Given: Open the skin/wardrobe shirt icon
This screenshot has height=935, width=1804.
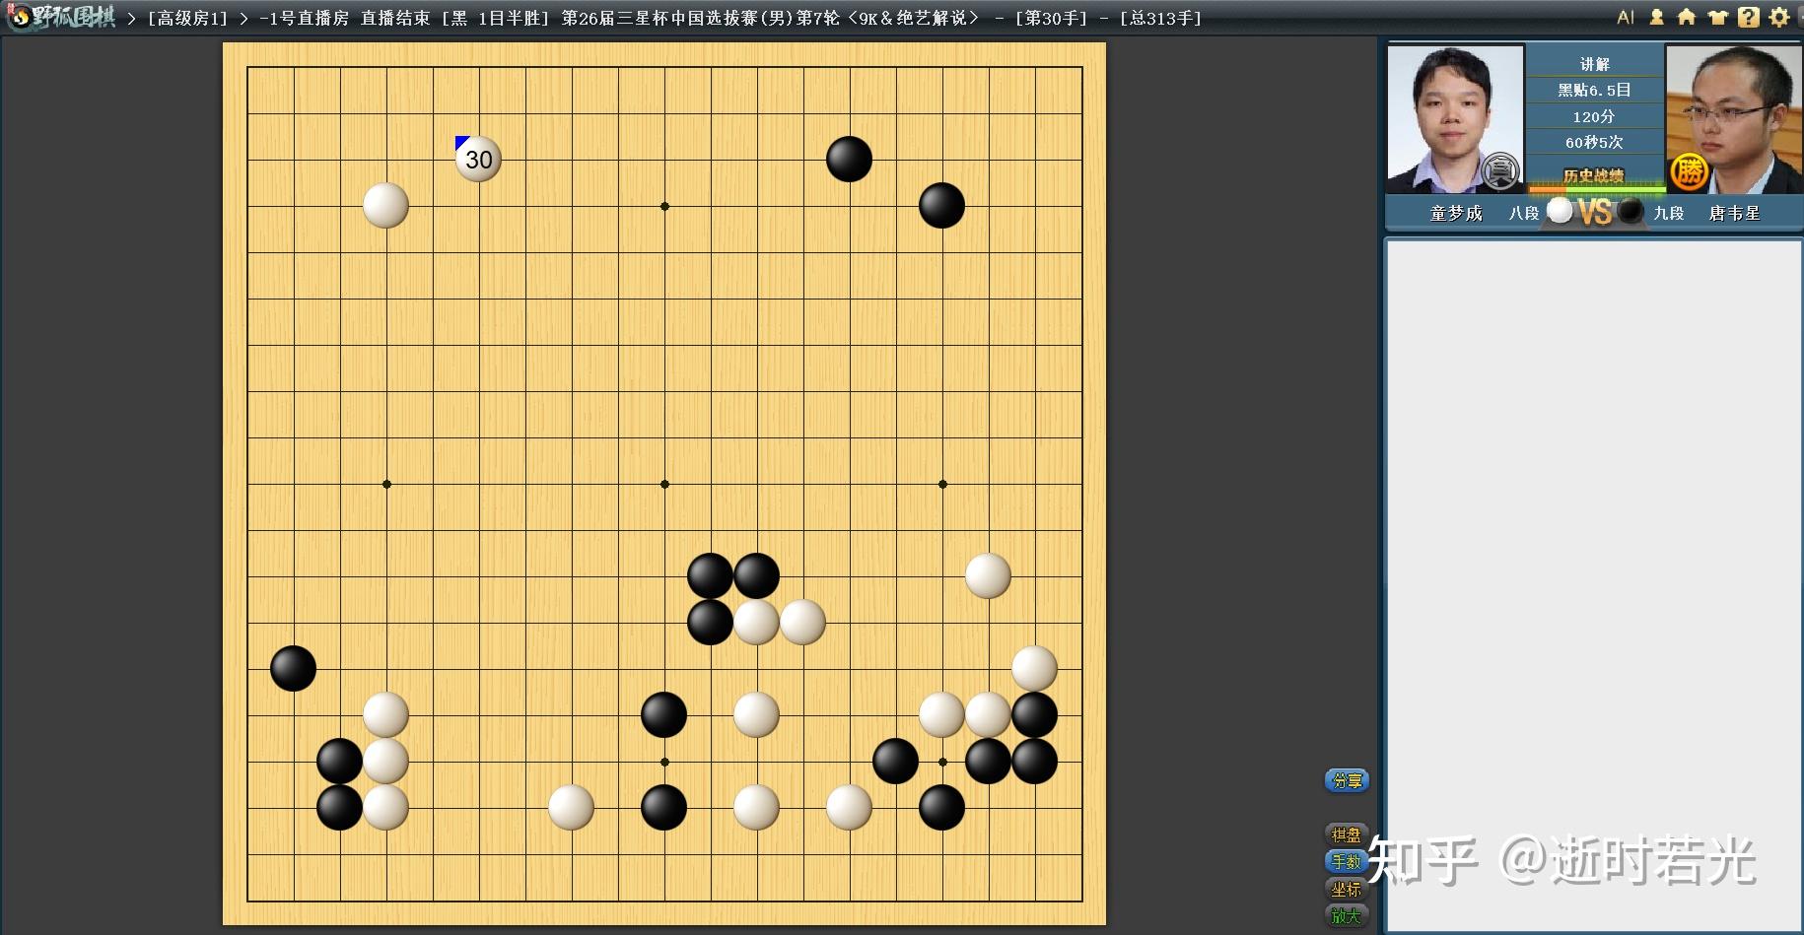Looking at the screenshot, I should coord(1719,17).
